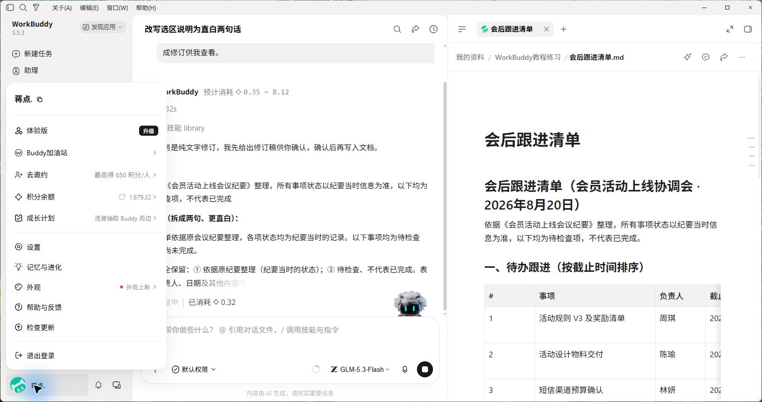The width and height of the screenshot is (762, 402).
Task: Open the document outline icon
Action: (462, 29)
